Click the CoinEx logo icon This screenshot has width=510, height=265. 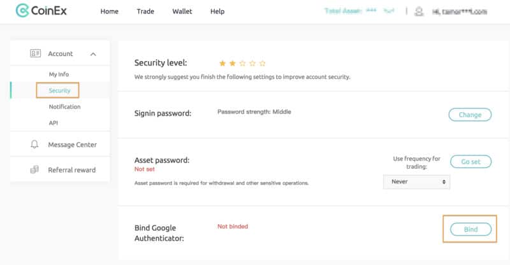click(22, 11)
